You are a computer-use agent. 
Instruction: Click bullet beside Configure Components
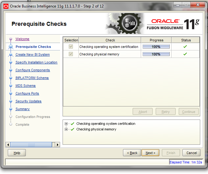tap(11, 70)
